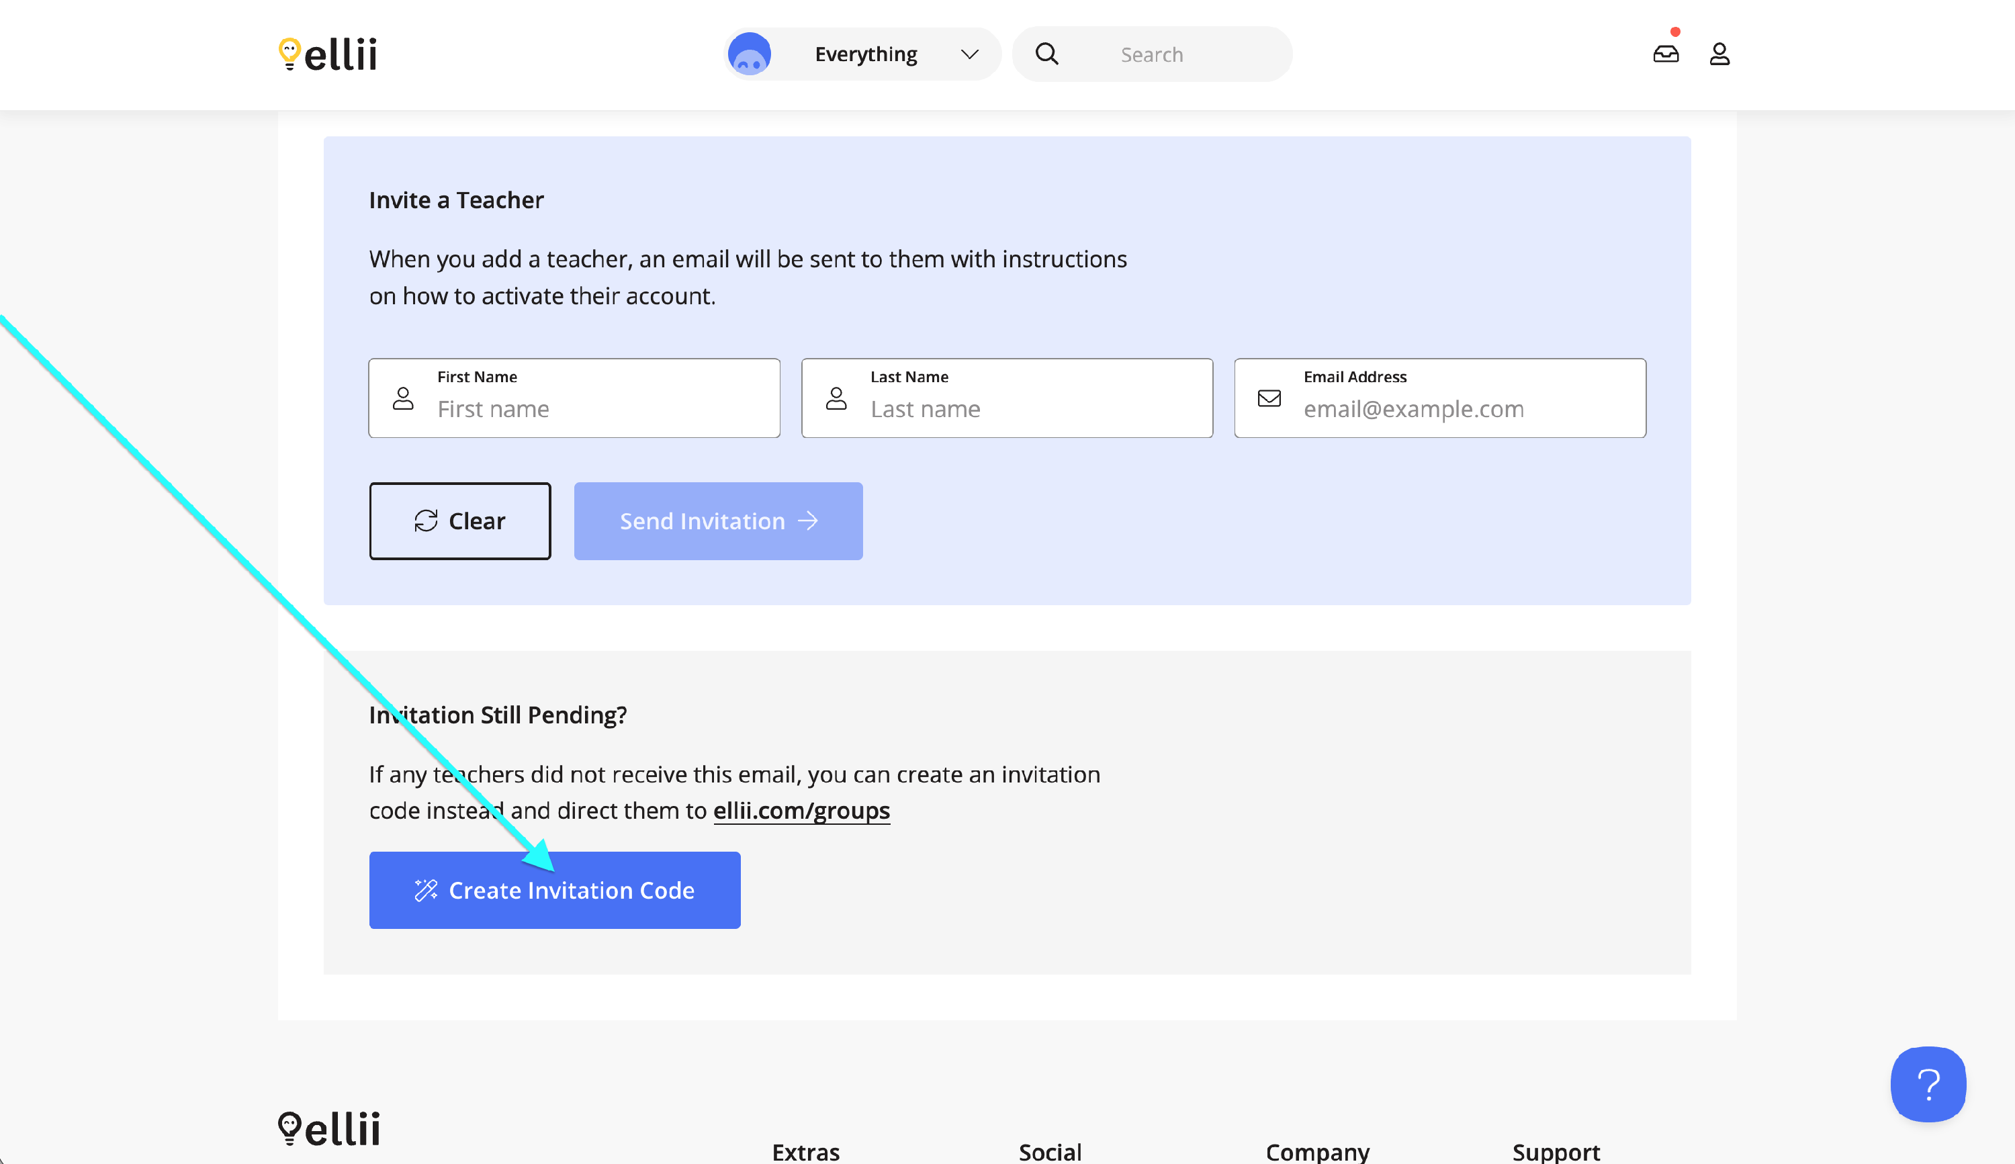
Task: Open the help question mark bubble
Action: pyautogui.click(x=1927, y=1085)
